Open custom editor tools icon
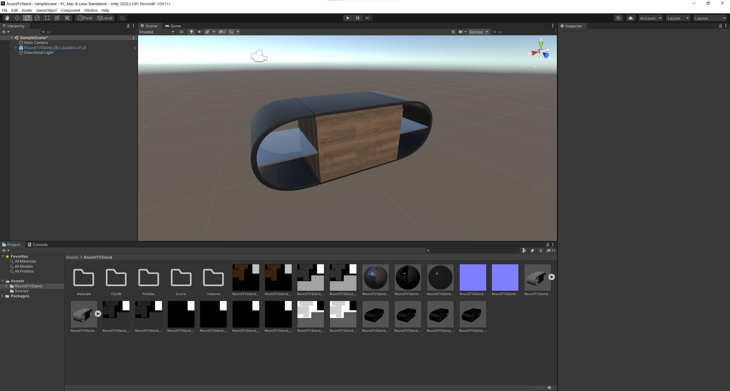Screen dimensions: 730x391 (67, 18)
